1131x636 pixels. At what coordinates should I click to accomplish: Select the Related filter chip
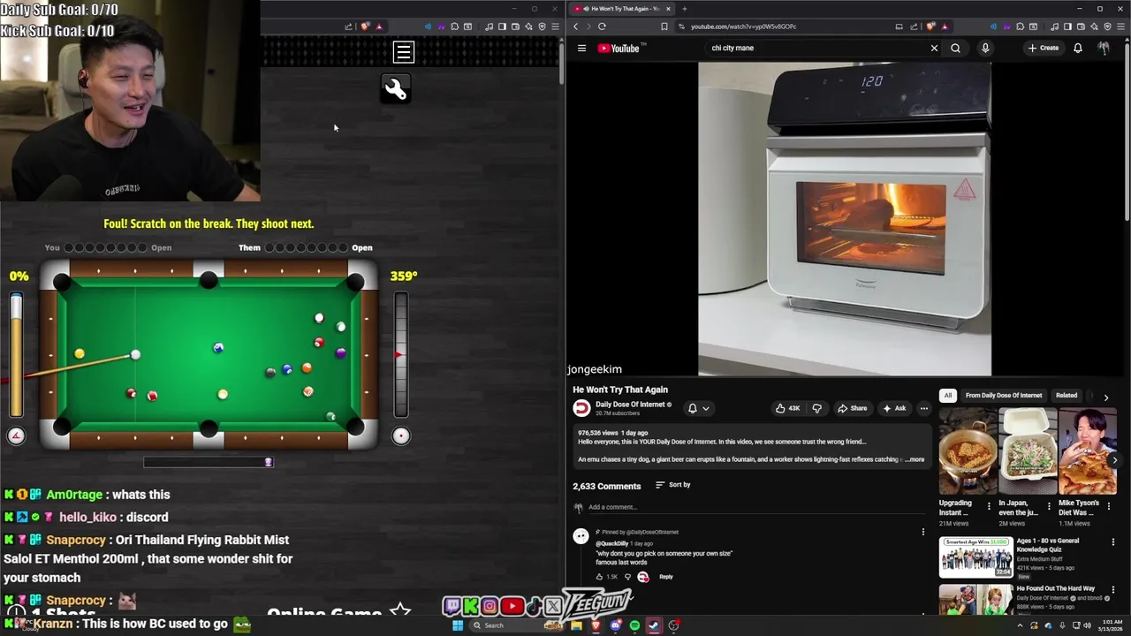(1066, 396)
